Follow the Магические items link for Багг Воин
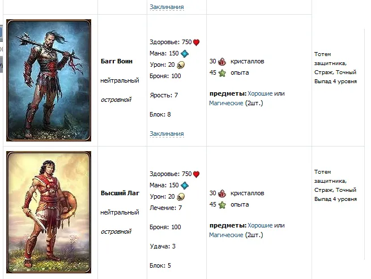The image size is (371, 279). point(226,103)
